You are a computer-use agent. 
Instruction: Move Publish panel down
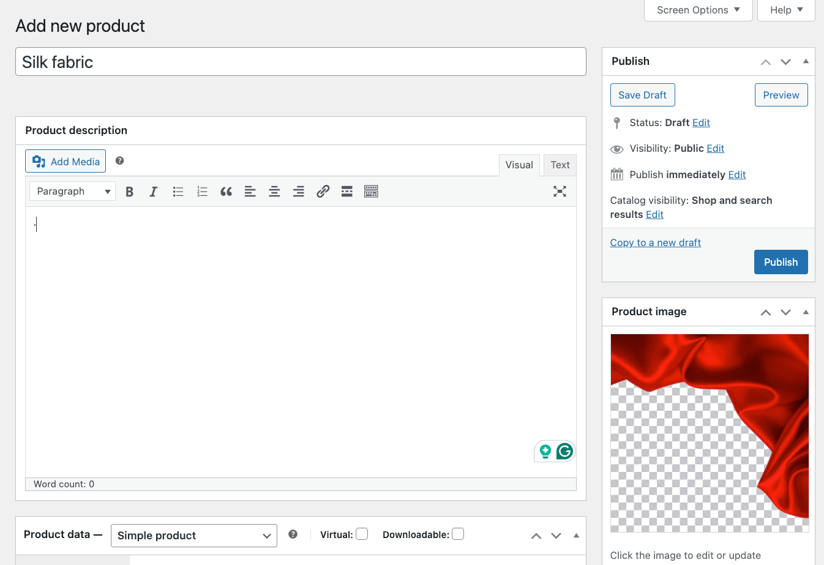click(x=786, y=62)
